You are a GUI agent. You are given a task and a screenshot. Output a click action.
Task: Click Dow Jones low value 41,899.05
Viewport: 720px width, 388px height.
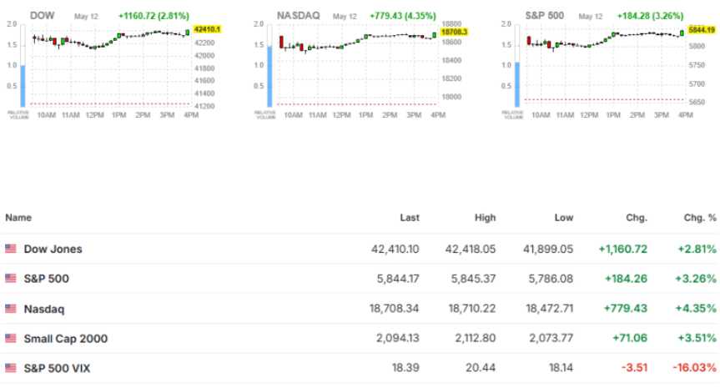[548, 249]
